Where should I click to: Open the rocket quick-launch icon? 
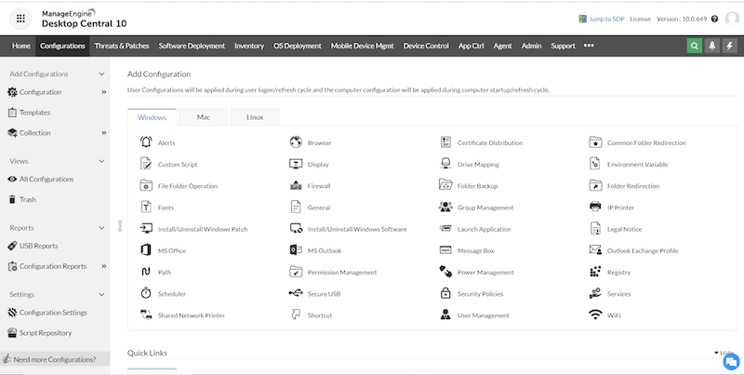click(711, 46)
